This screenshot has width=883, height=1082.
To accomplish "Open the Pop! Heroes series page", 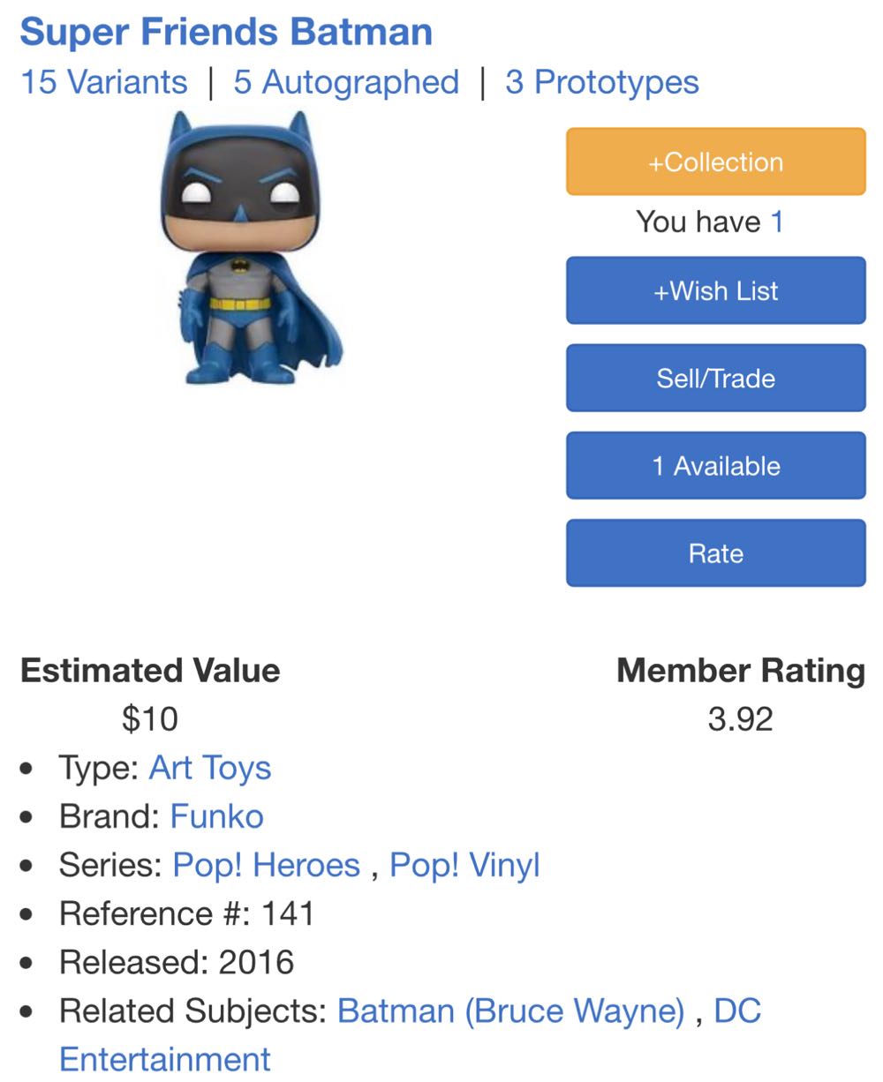I will pos(267,865).
